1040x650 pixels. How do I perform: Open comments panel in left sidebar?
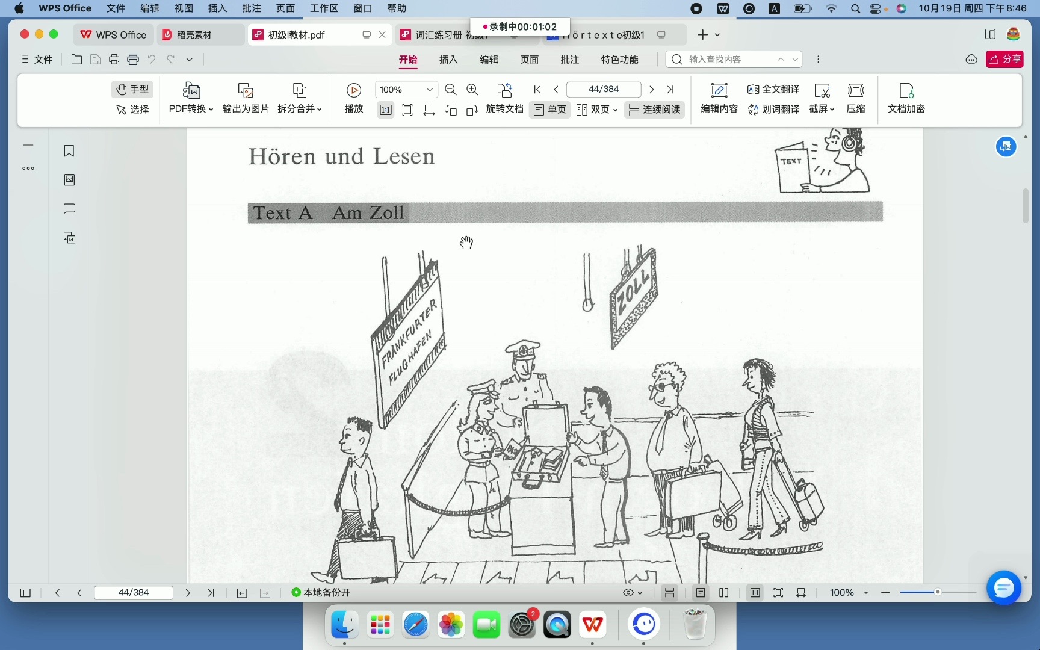[x=69, y=209]
